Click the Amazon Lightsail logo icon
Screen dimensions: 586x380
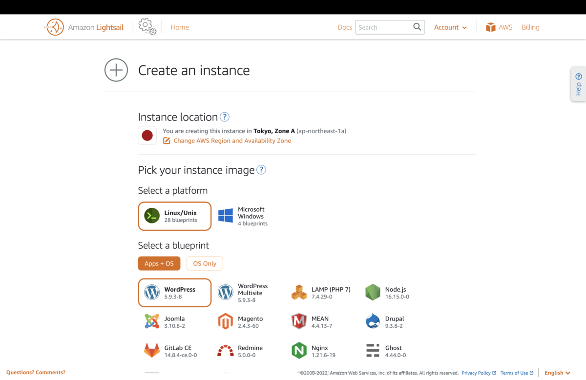54,27
